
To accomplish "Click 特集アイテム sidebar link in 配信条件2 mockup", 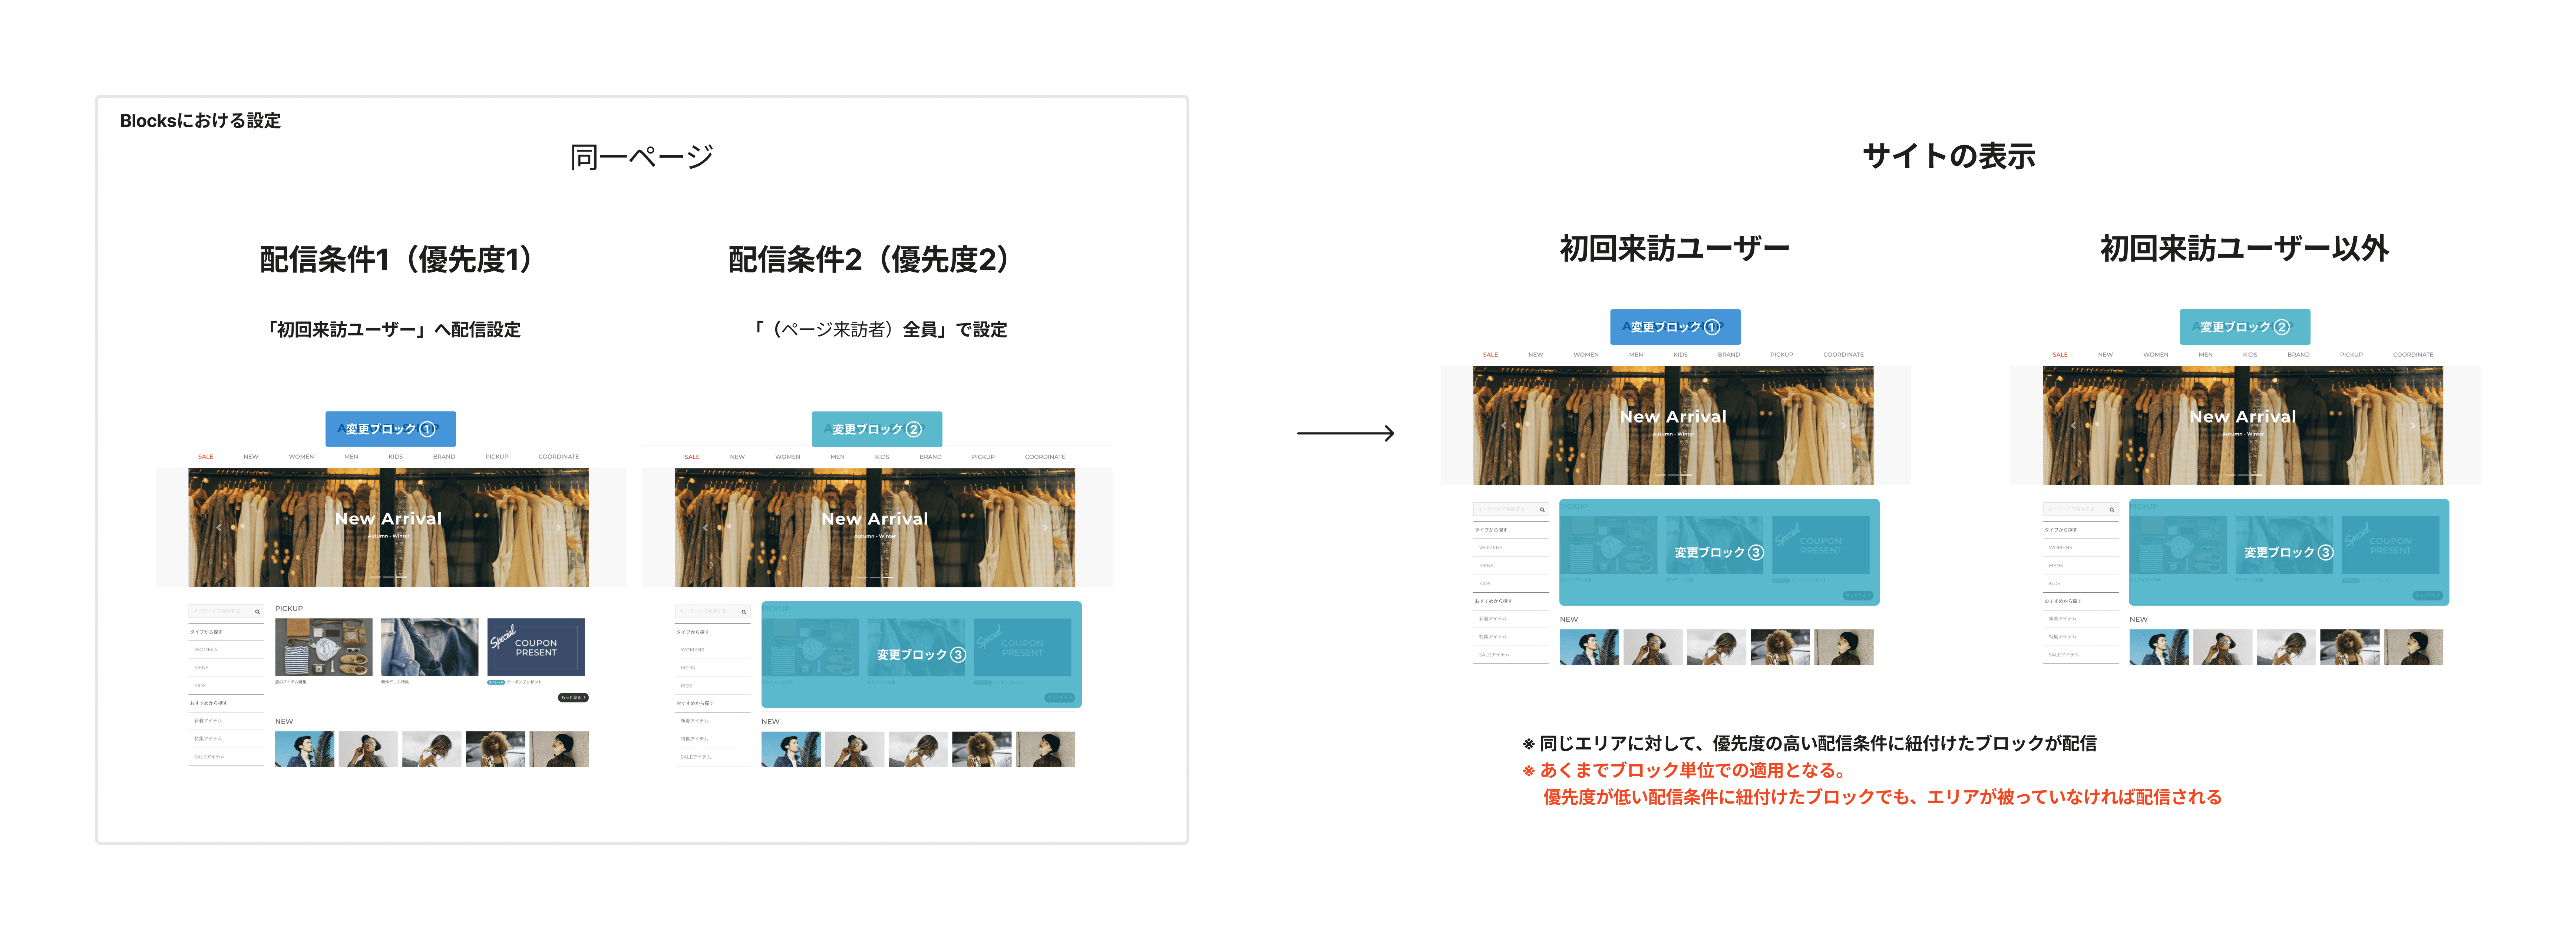I will pyautogui.click(x=694, y=739).
